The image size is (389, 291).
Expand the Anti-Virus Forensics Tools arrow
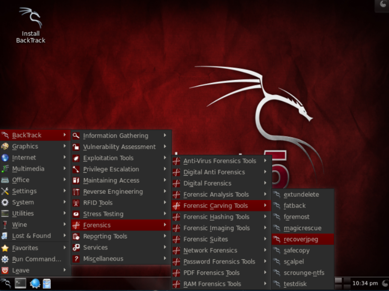click(x=265, y=161)
